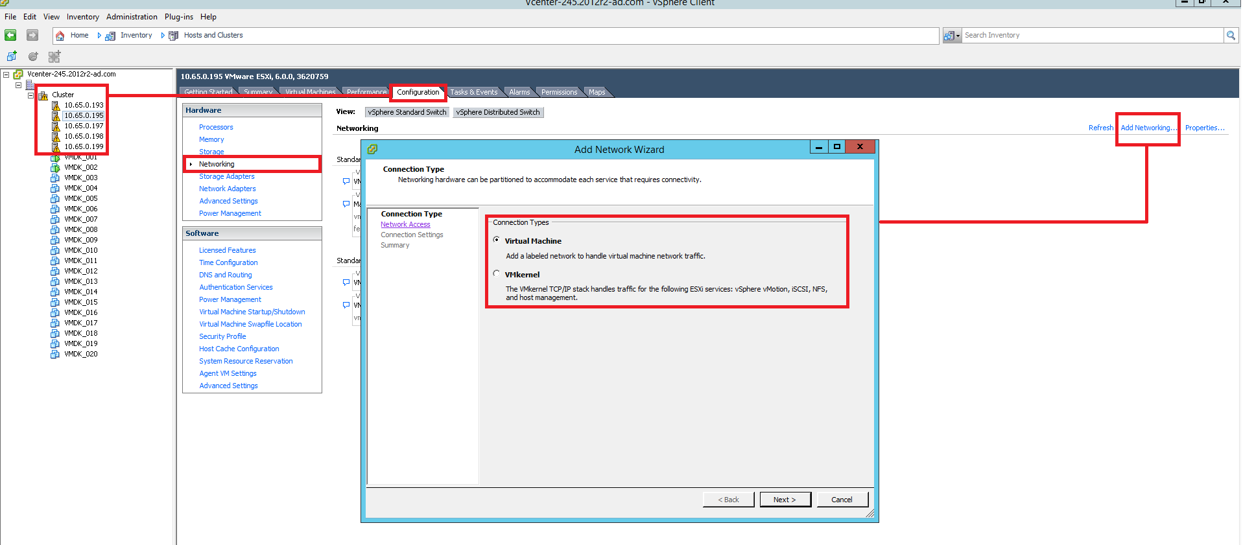Click the Inventory breadcrumb icon
This screenshot has height=545, width=1243.
coord(110,36)
